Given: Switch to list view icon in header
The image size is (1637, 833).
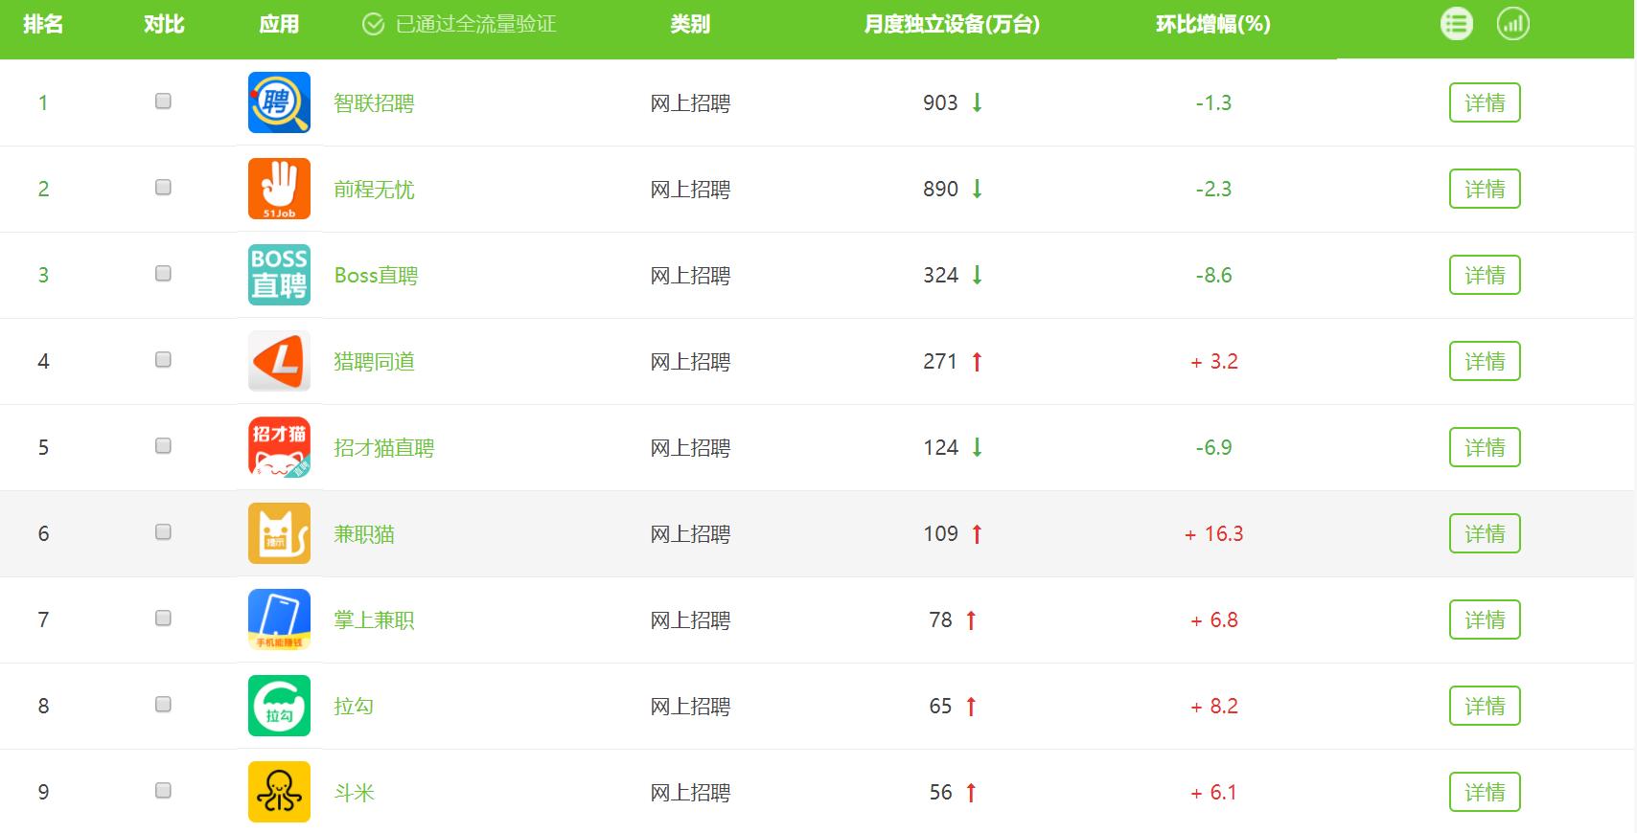Looking at the screenshot, I should [x=1457, y=24].
